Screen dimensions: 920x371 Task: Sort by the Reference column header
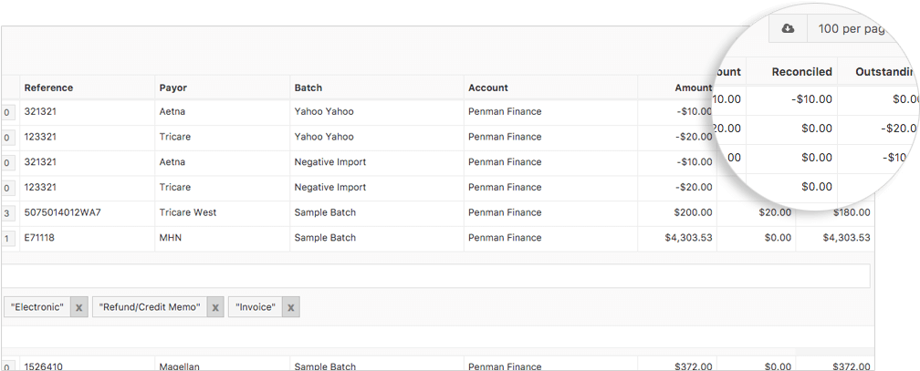coord(48,88)
